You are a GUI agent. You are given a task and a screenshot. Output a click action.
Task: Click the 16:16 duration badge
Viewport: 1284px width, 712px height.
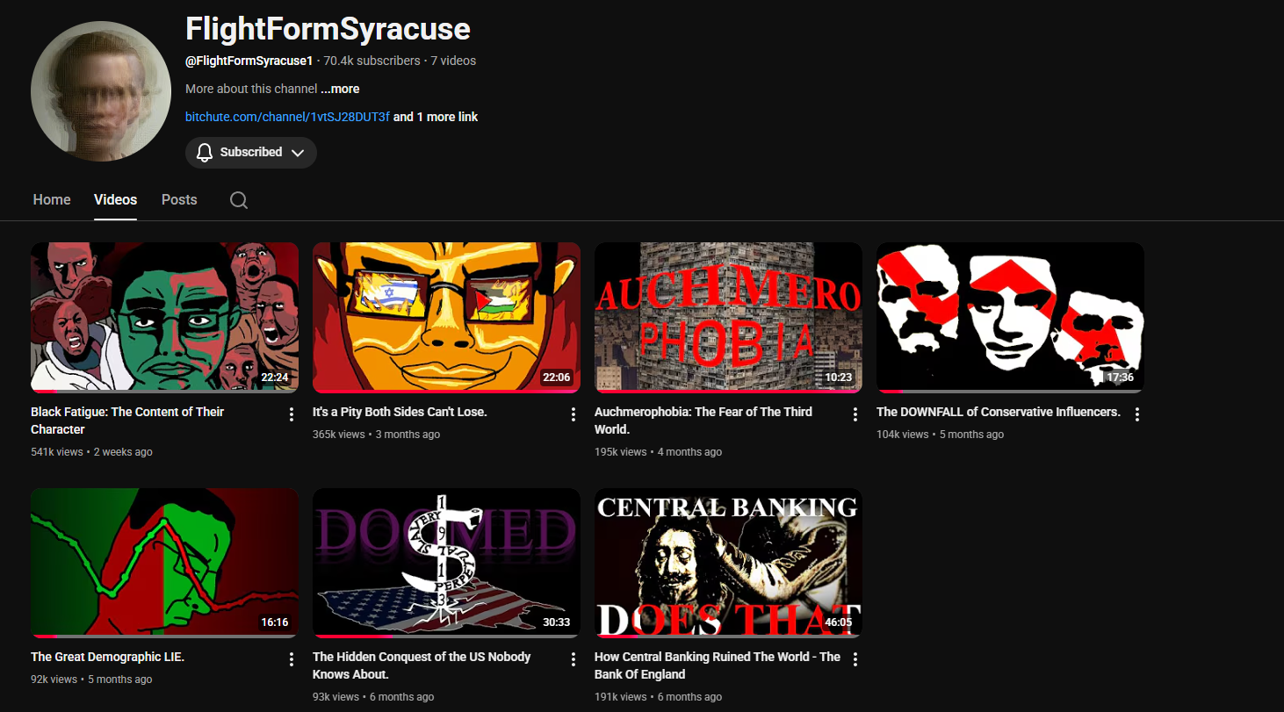274,622
